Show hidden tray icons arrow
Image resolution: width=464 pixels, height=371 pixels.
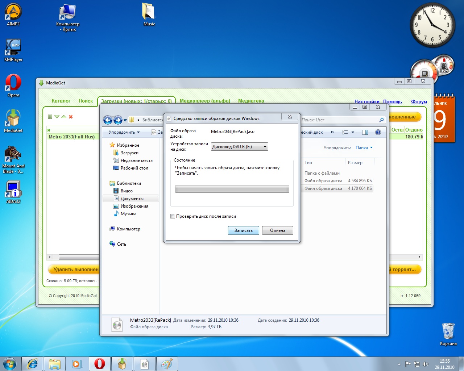(x=399, y=364)
